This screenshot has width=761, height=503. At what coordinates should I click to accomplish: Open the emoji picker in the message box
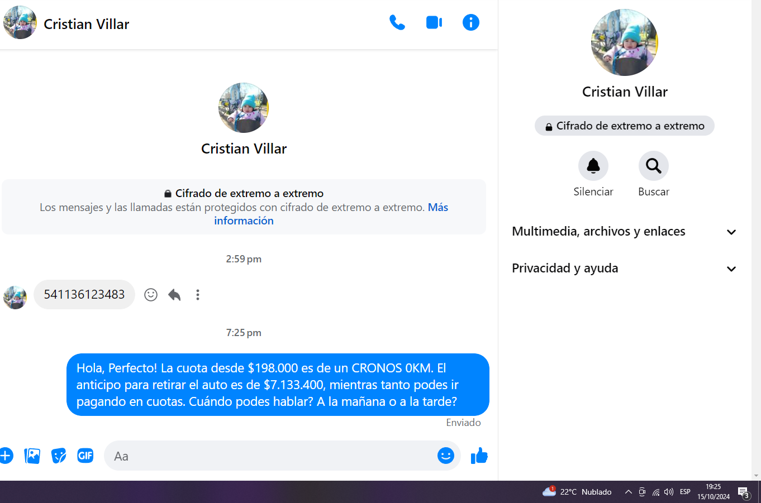click(x=446, y=456)
